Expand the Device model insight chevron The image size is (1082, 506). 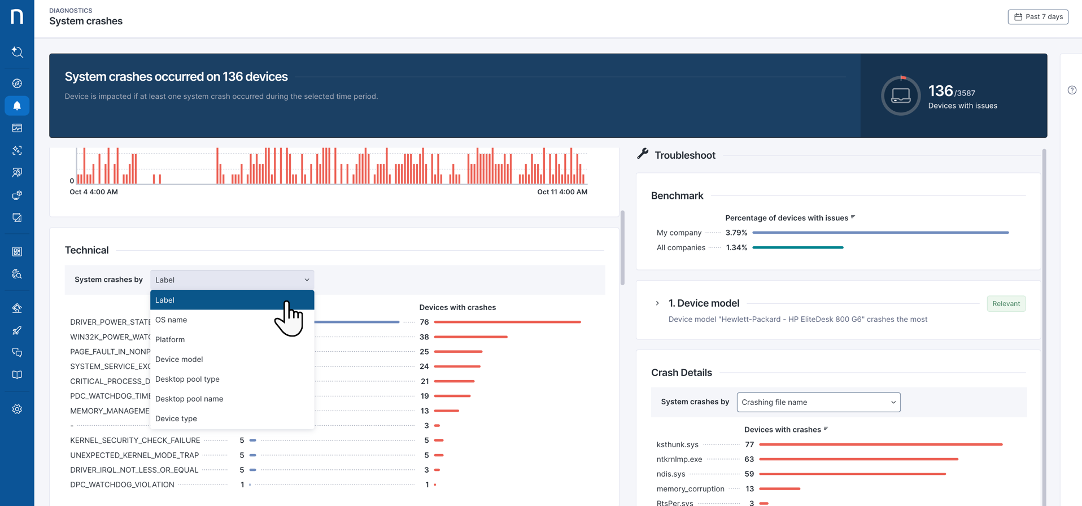point(657,303)
